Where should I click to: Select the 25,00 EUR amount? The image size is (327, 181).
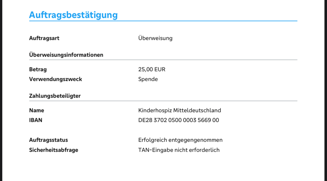[x=152, y=69]
